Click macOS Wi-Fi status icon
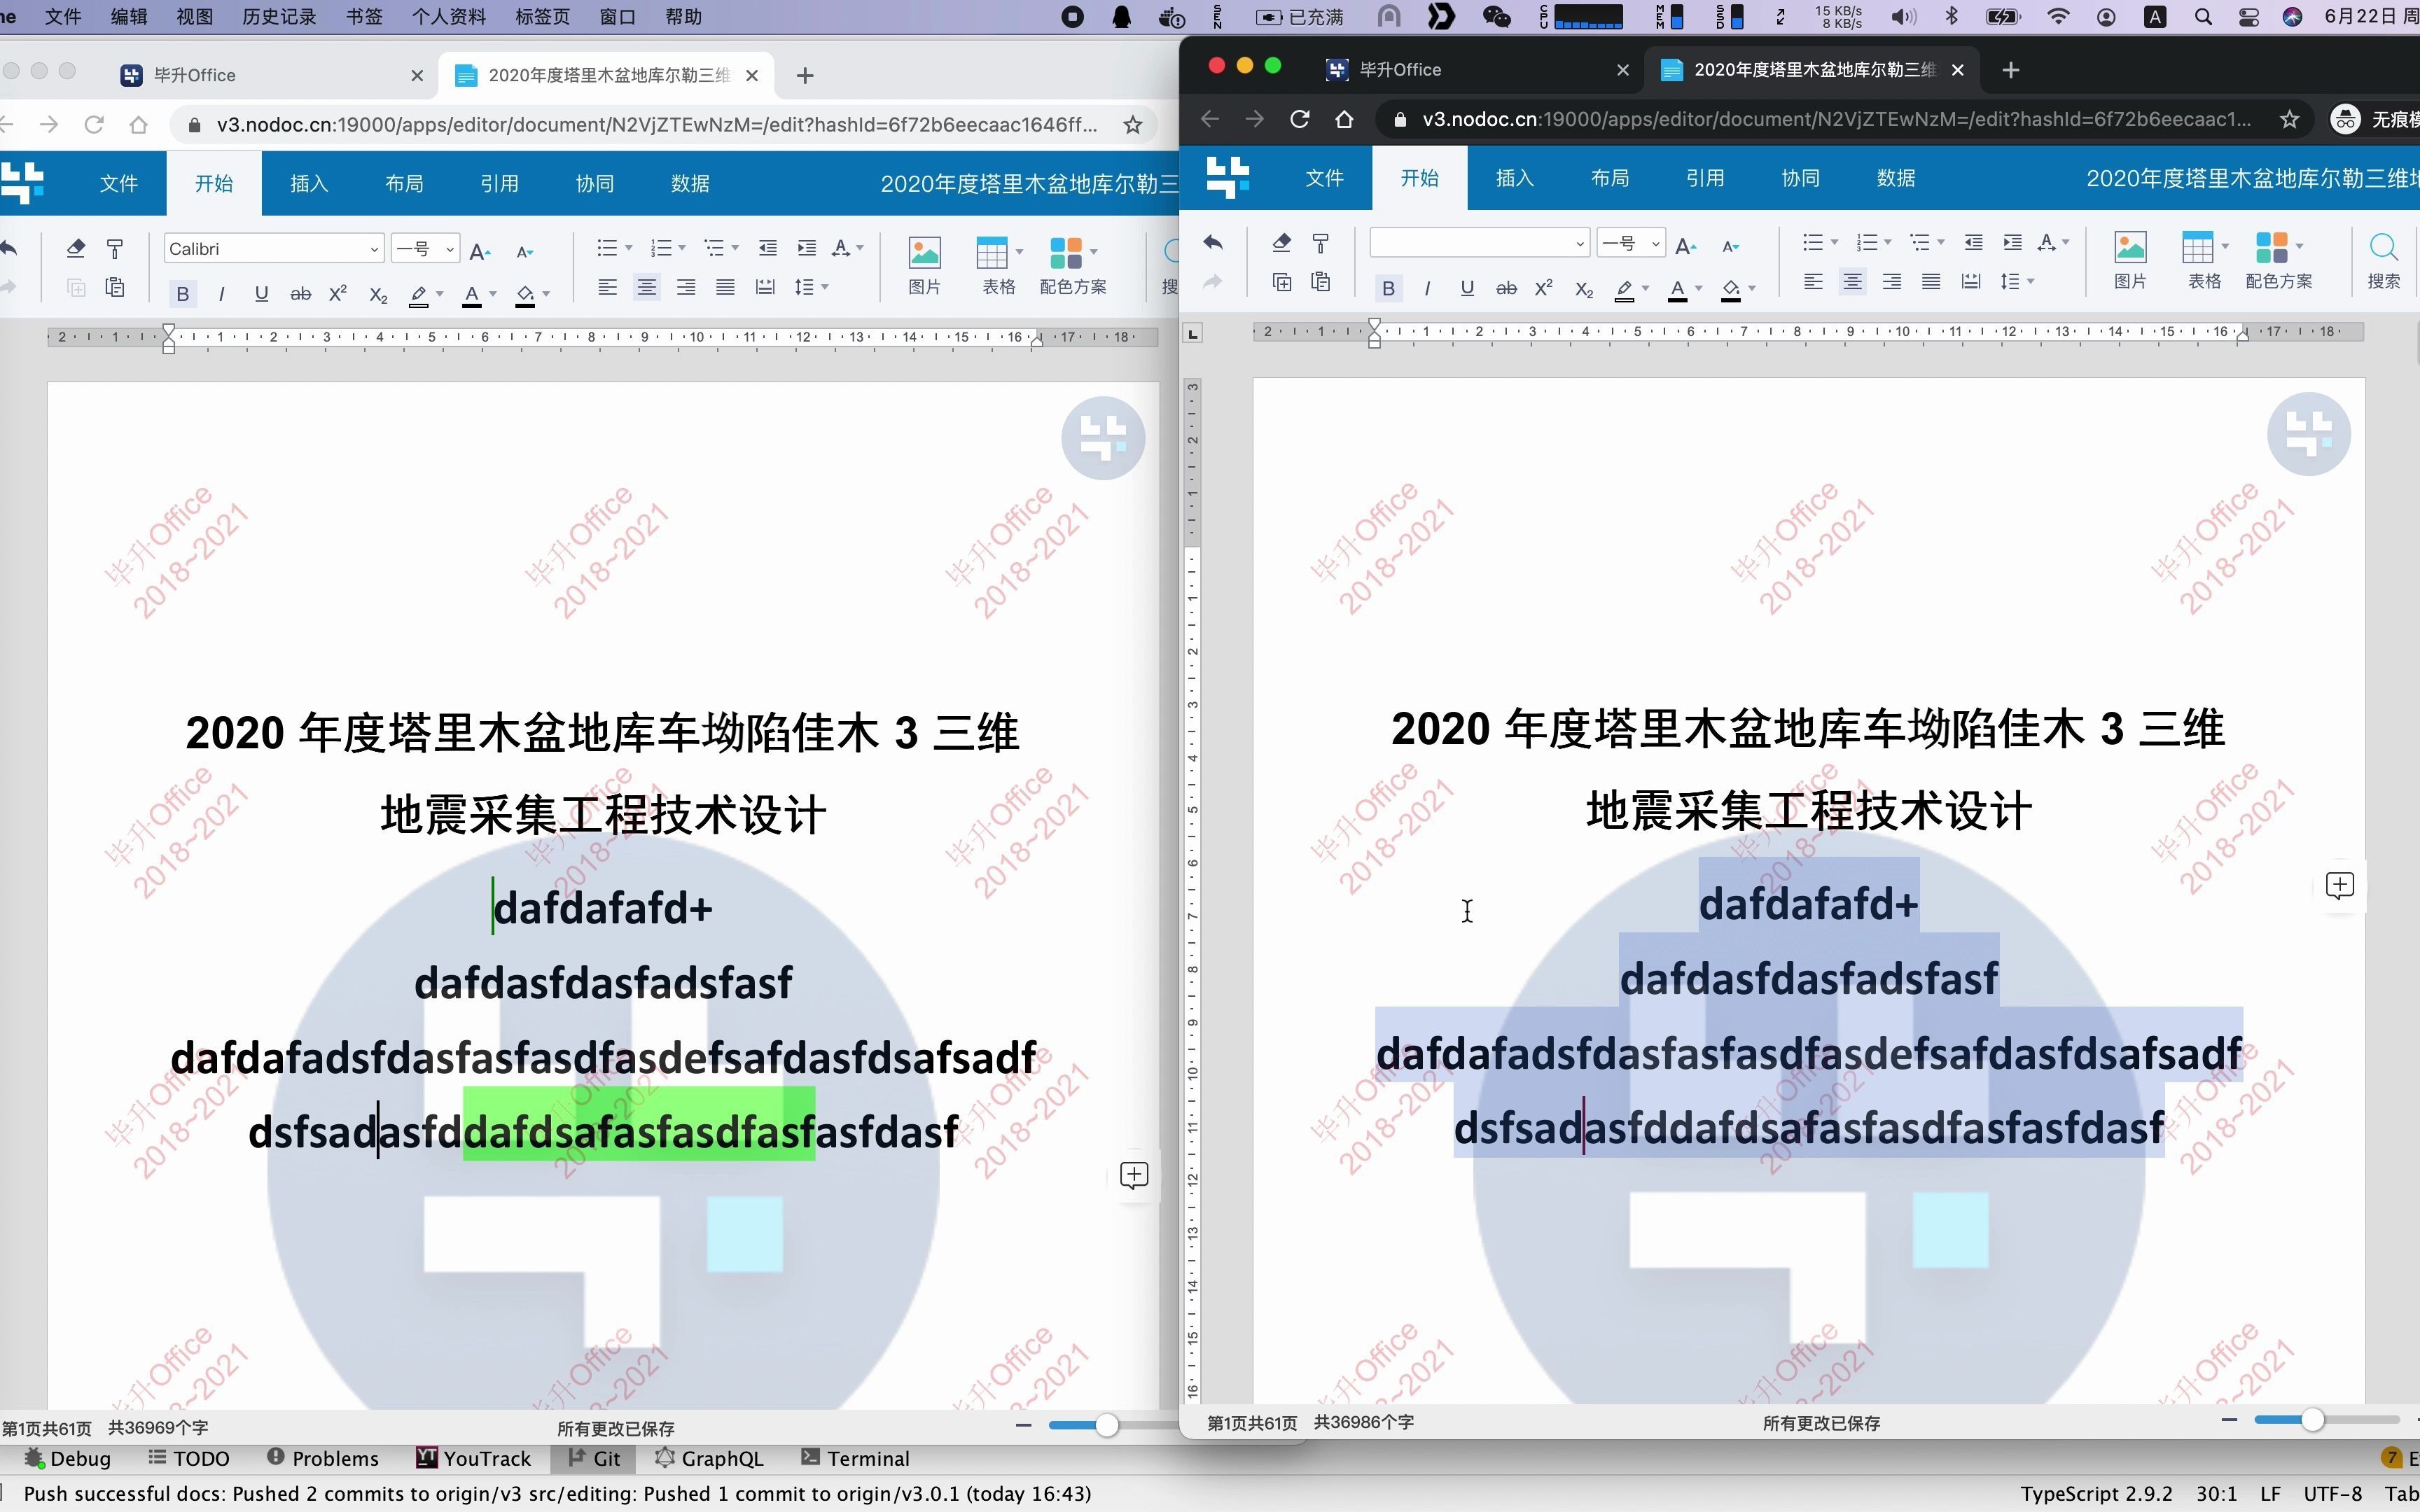 point(2058,17)
